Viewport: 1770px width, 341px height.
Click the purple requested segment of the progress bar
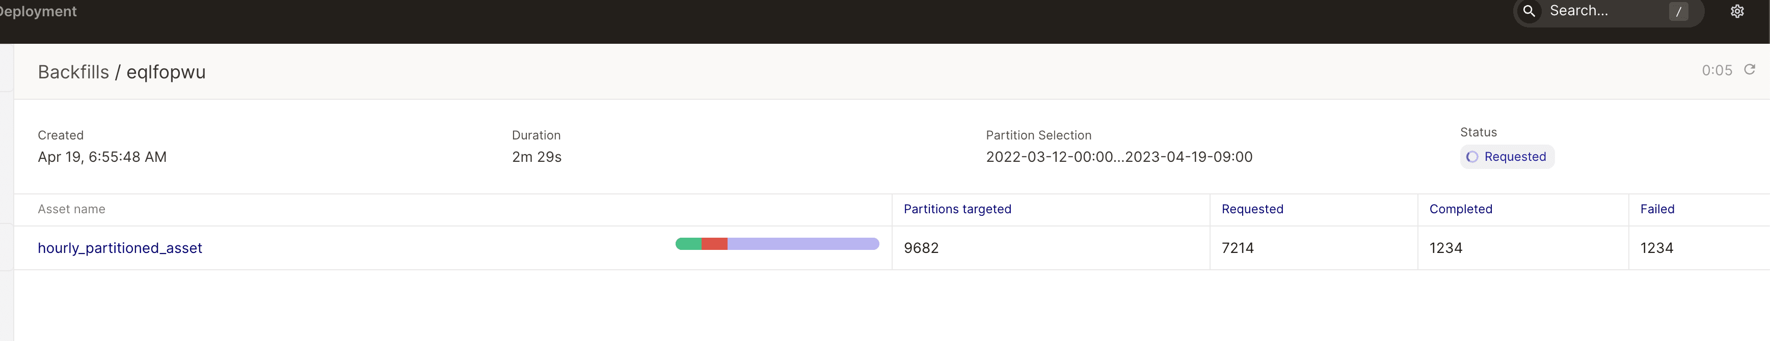[x=802, y=244]
